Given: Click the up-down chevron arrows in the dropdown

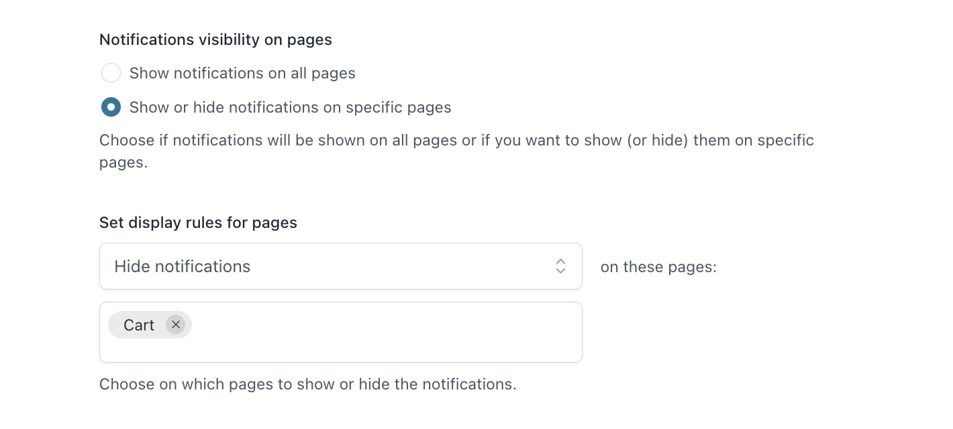Looking at the screenshot, I should (x=560, y=266).
